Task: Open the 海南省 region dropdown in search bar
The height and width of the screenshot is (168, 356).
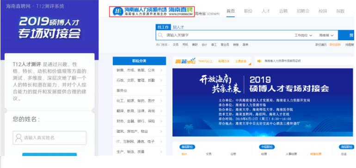Action: pyautogui.click(x=326, y=35)
